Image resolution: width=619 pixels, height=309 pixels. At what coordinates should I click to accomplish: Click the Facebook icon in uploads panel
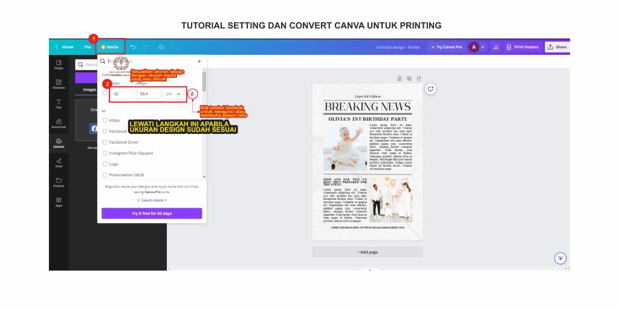point(94,129)
